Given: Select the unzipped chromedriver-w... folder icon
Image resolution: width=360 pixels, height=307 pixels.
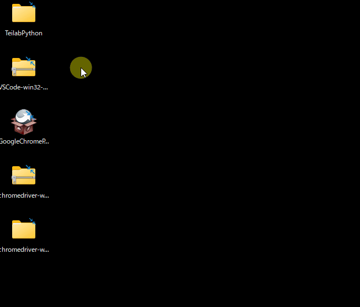Looking at the screenshot, I should [x=24, y=229].
